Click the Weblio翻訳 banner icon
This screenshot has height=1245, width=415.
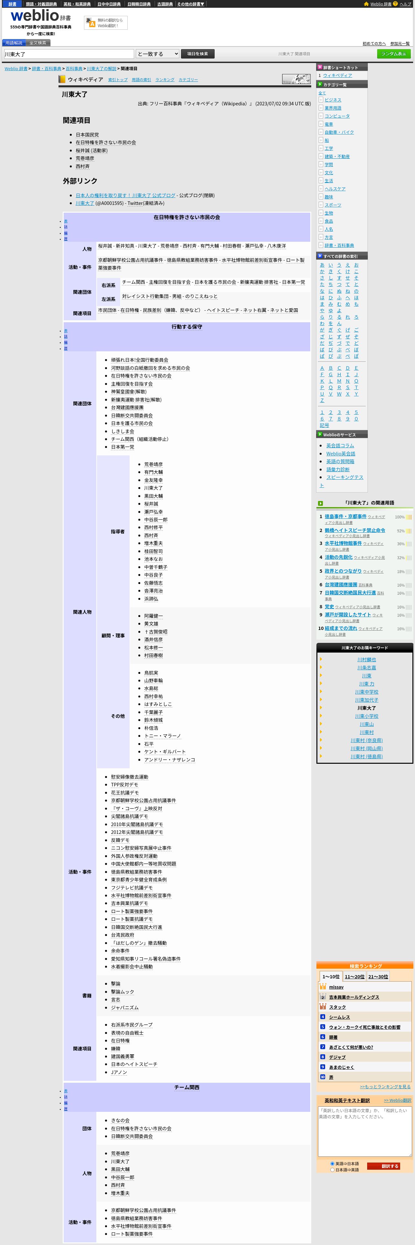click(90, 23)
